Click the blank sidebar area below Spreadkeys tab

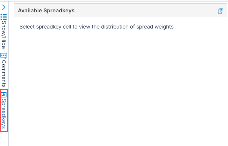point(4,139)
